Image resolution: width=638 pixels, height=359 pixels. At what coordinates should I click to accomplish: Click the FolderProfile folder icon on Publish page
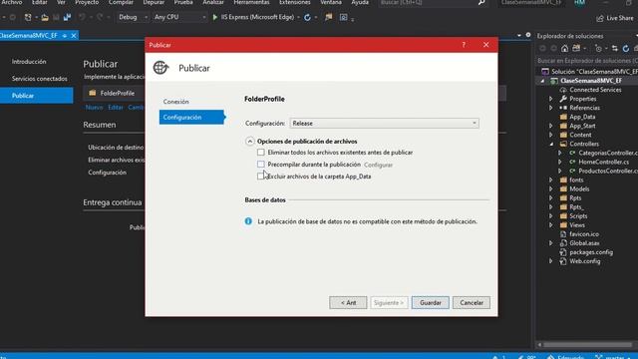(x=93, y=93)
